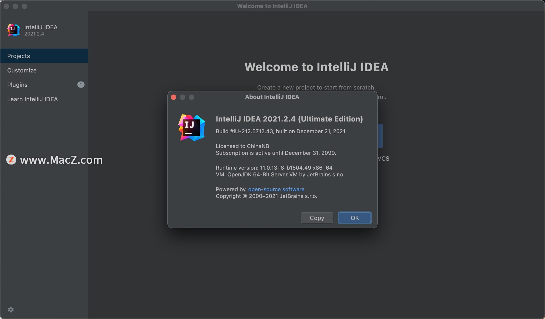Screen dimensions: 545x319
Task: Open the settings gear menu
Action: point(11,309)
